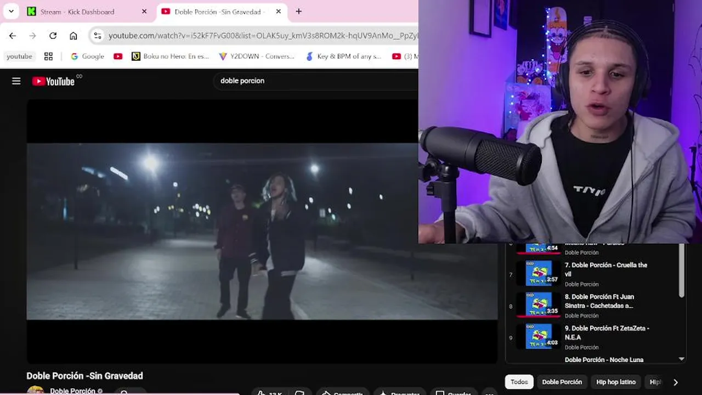Go back to the previous page
The width and height of the screenshot is (702, 395).
click(13, 36)
